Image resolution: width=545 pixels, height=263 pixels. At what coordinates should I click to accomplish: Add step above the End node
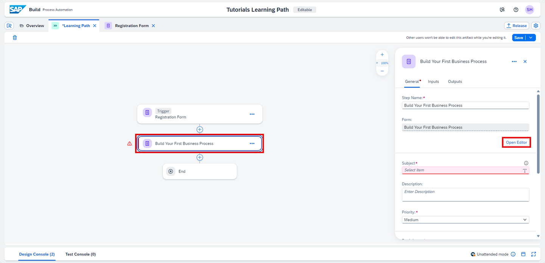pos(200,157)
